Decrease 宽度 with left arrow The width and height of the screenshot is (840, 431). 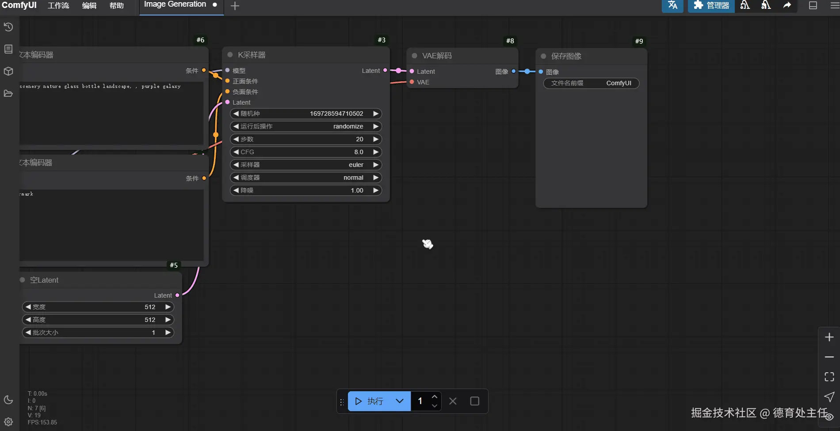tap(28, 307)
